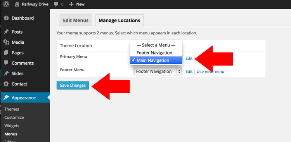Open the Menus submenu item

[x=11, y=134]
